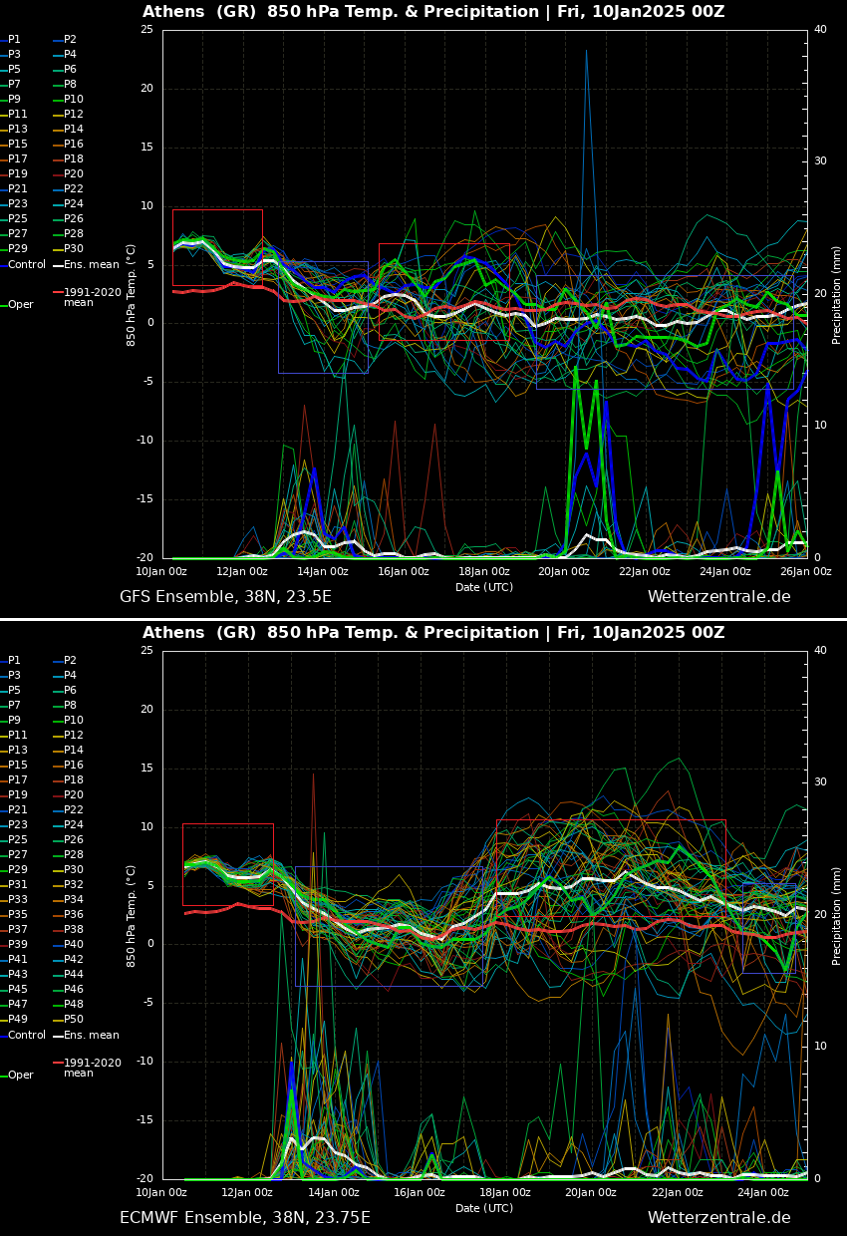Click the Ens. mean legend in GFS chart
847x1236 pixels.
pos(91,265)
